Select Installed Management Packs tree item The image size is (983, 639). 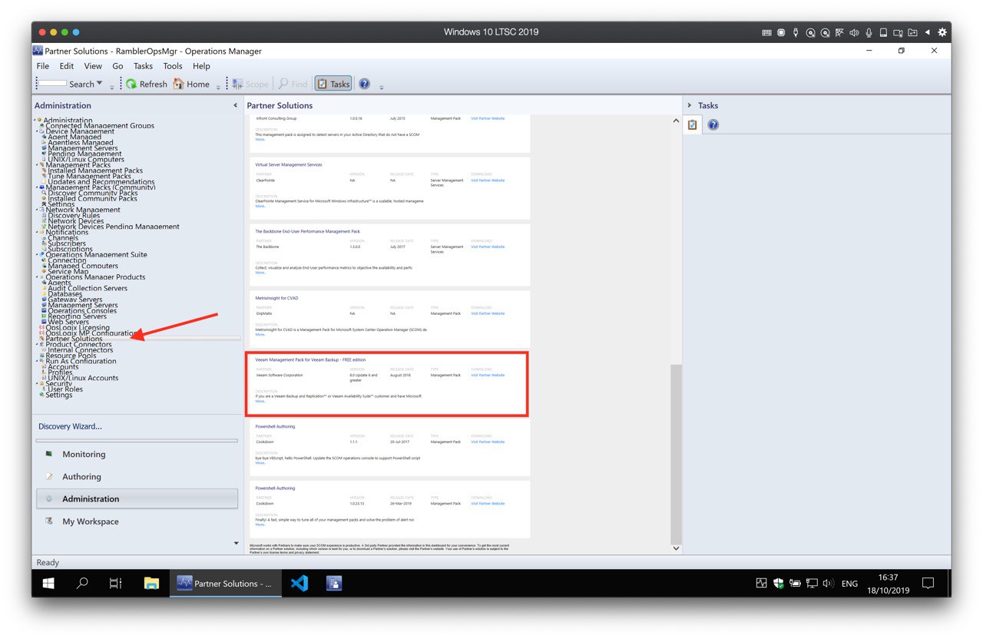pos(95,171)
